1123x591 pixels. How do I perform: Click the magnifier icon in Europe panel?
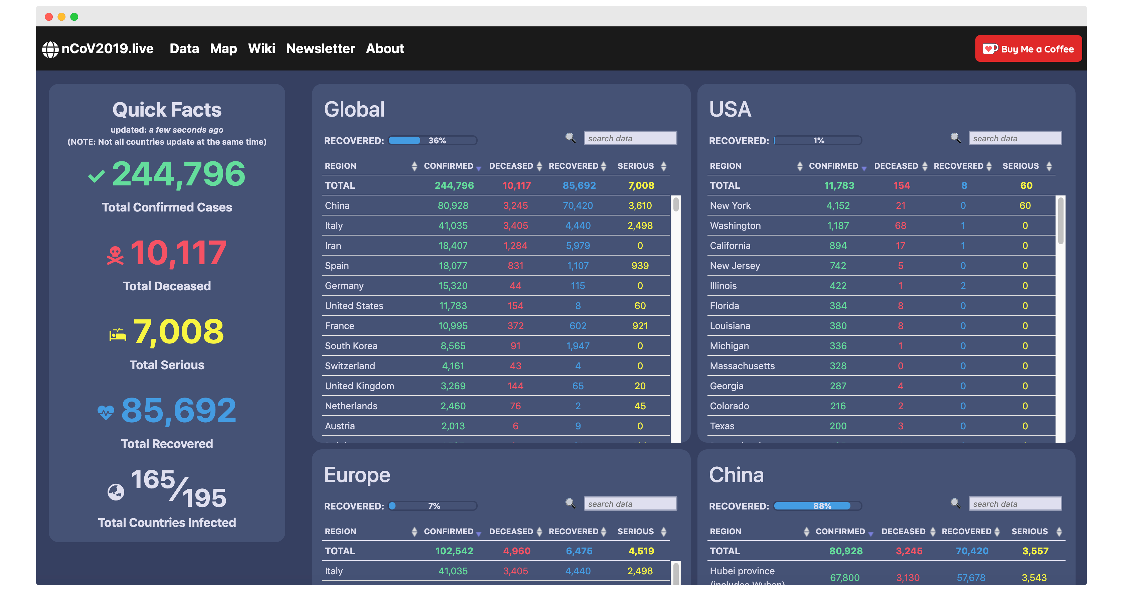click(x=570, y=503)
